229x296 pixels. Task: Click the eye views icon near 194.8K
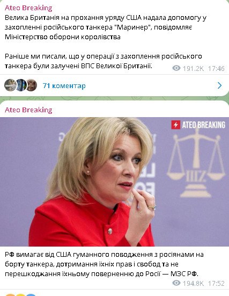coord(176,283)
